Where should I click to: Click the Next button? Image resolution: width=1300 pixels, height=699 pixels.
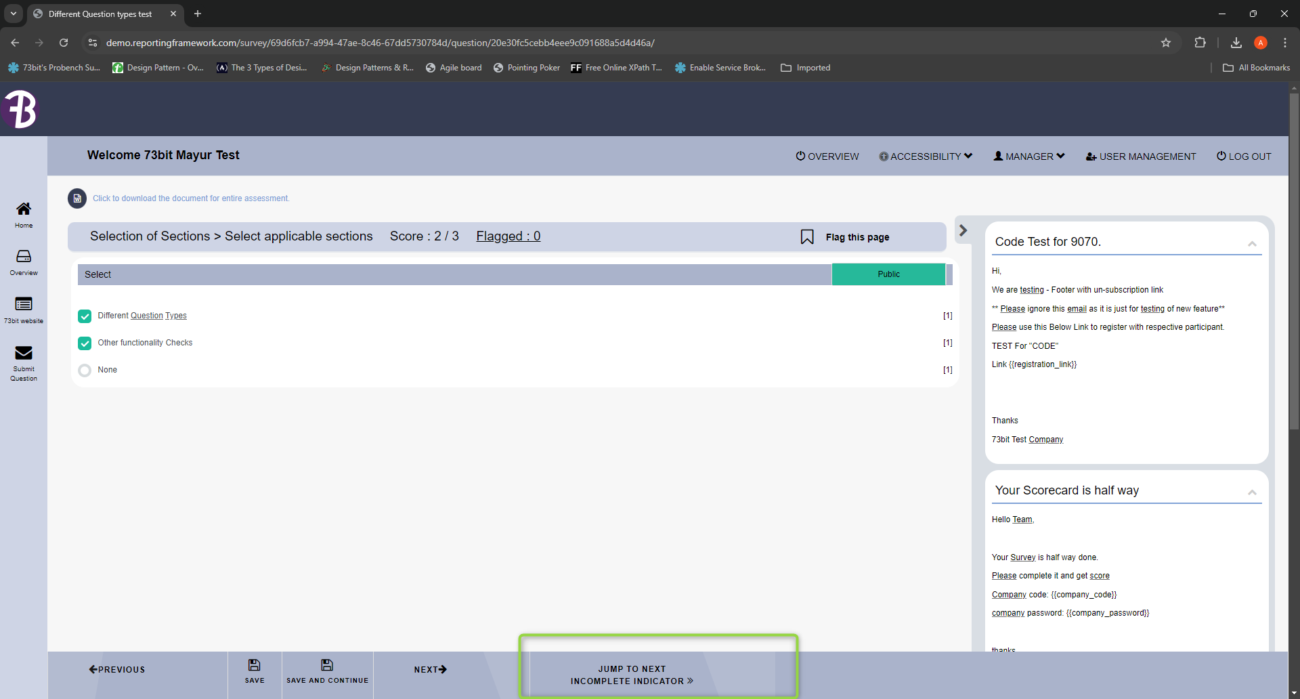tap(431, 669)
